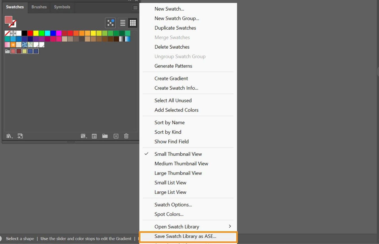379x244 pixels.
Task: Add a New Swatch via plus icon
Action: [116, 136]
